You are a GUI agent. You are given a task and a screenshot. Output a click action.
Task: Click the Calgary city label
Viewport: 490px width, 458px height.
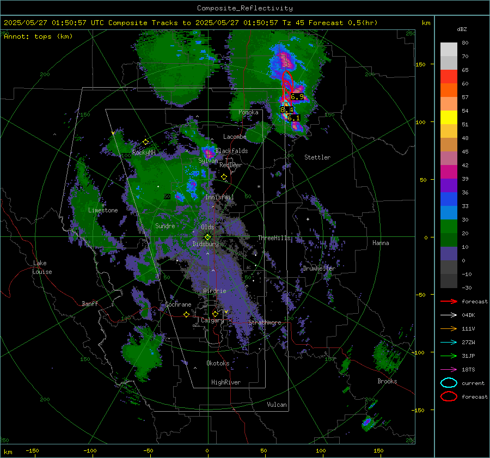pyautogui.click(x=212, y=320)
